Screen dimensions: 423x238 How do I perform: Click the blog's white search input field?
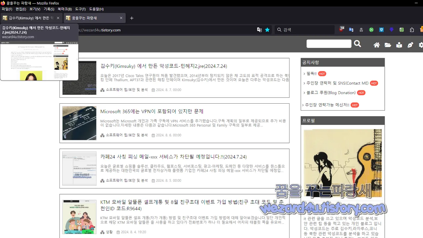[x=329, y=44]
